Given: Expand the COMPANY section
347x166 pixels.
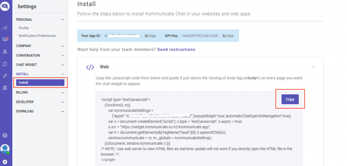Looking at the screenshot, I should [63, 46].
